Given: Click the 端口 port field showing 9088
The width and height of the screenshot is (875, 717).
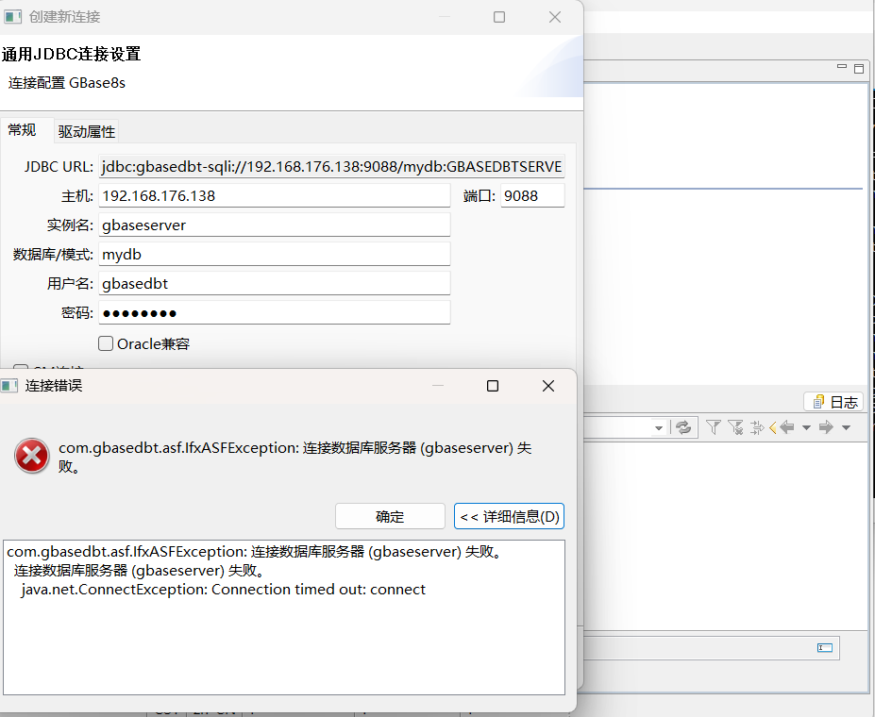Looking at the screenshot, I should coord(532,195).
